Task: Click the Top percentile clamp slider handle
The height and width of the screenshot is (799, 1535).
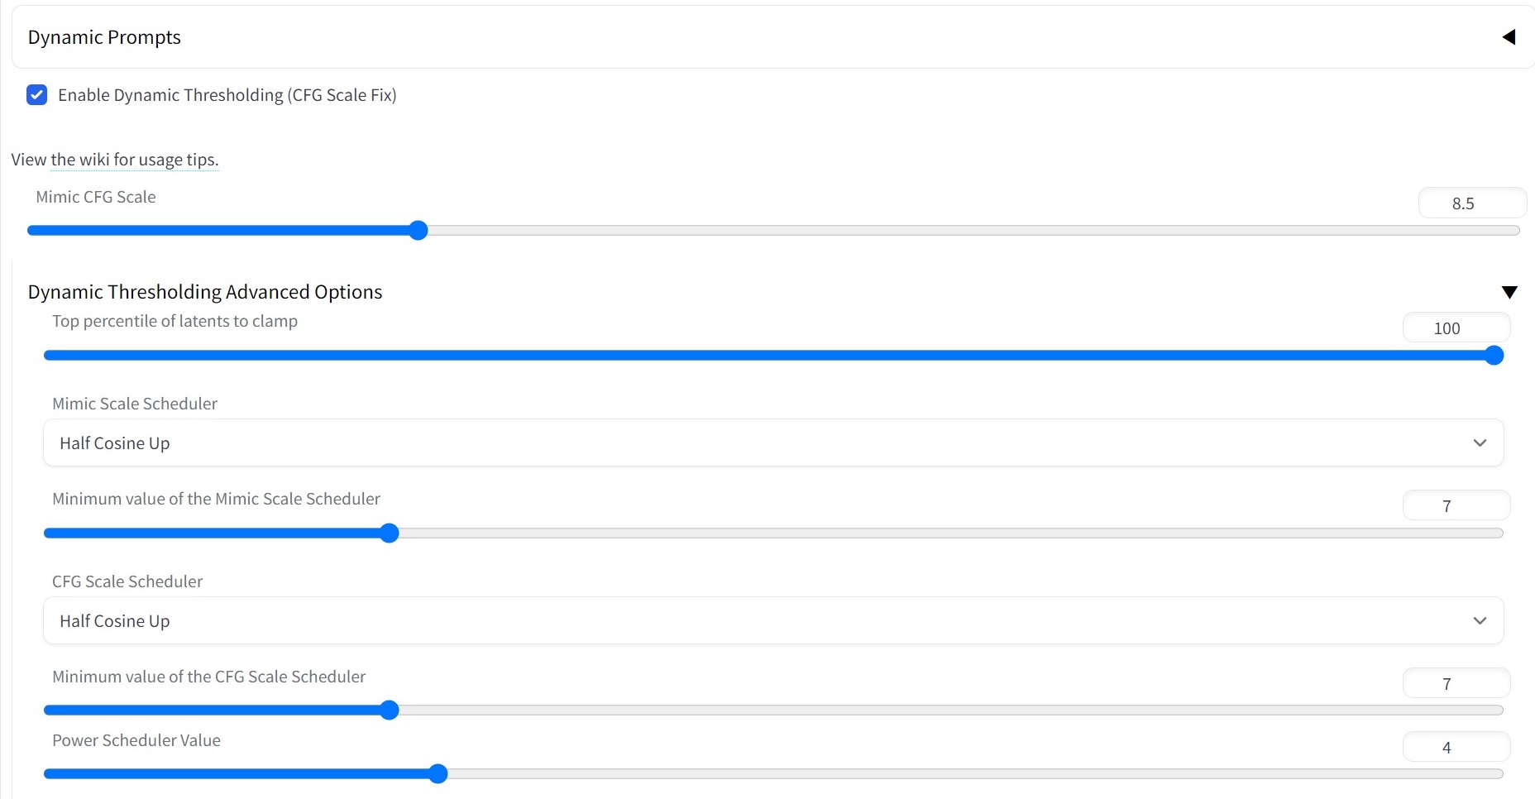Action: [1494, 356]
